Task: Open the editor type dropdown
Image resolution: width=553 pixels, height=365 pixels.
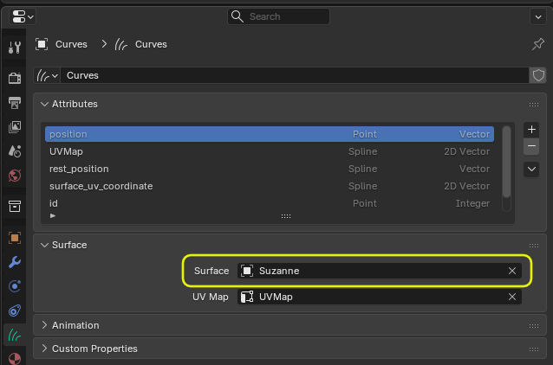Action: click(x=23, y=16)
